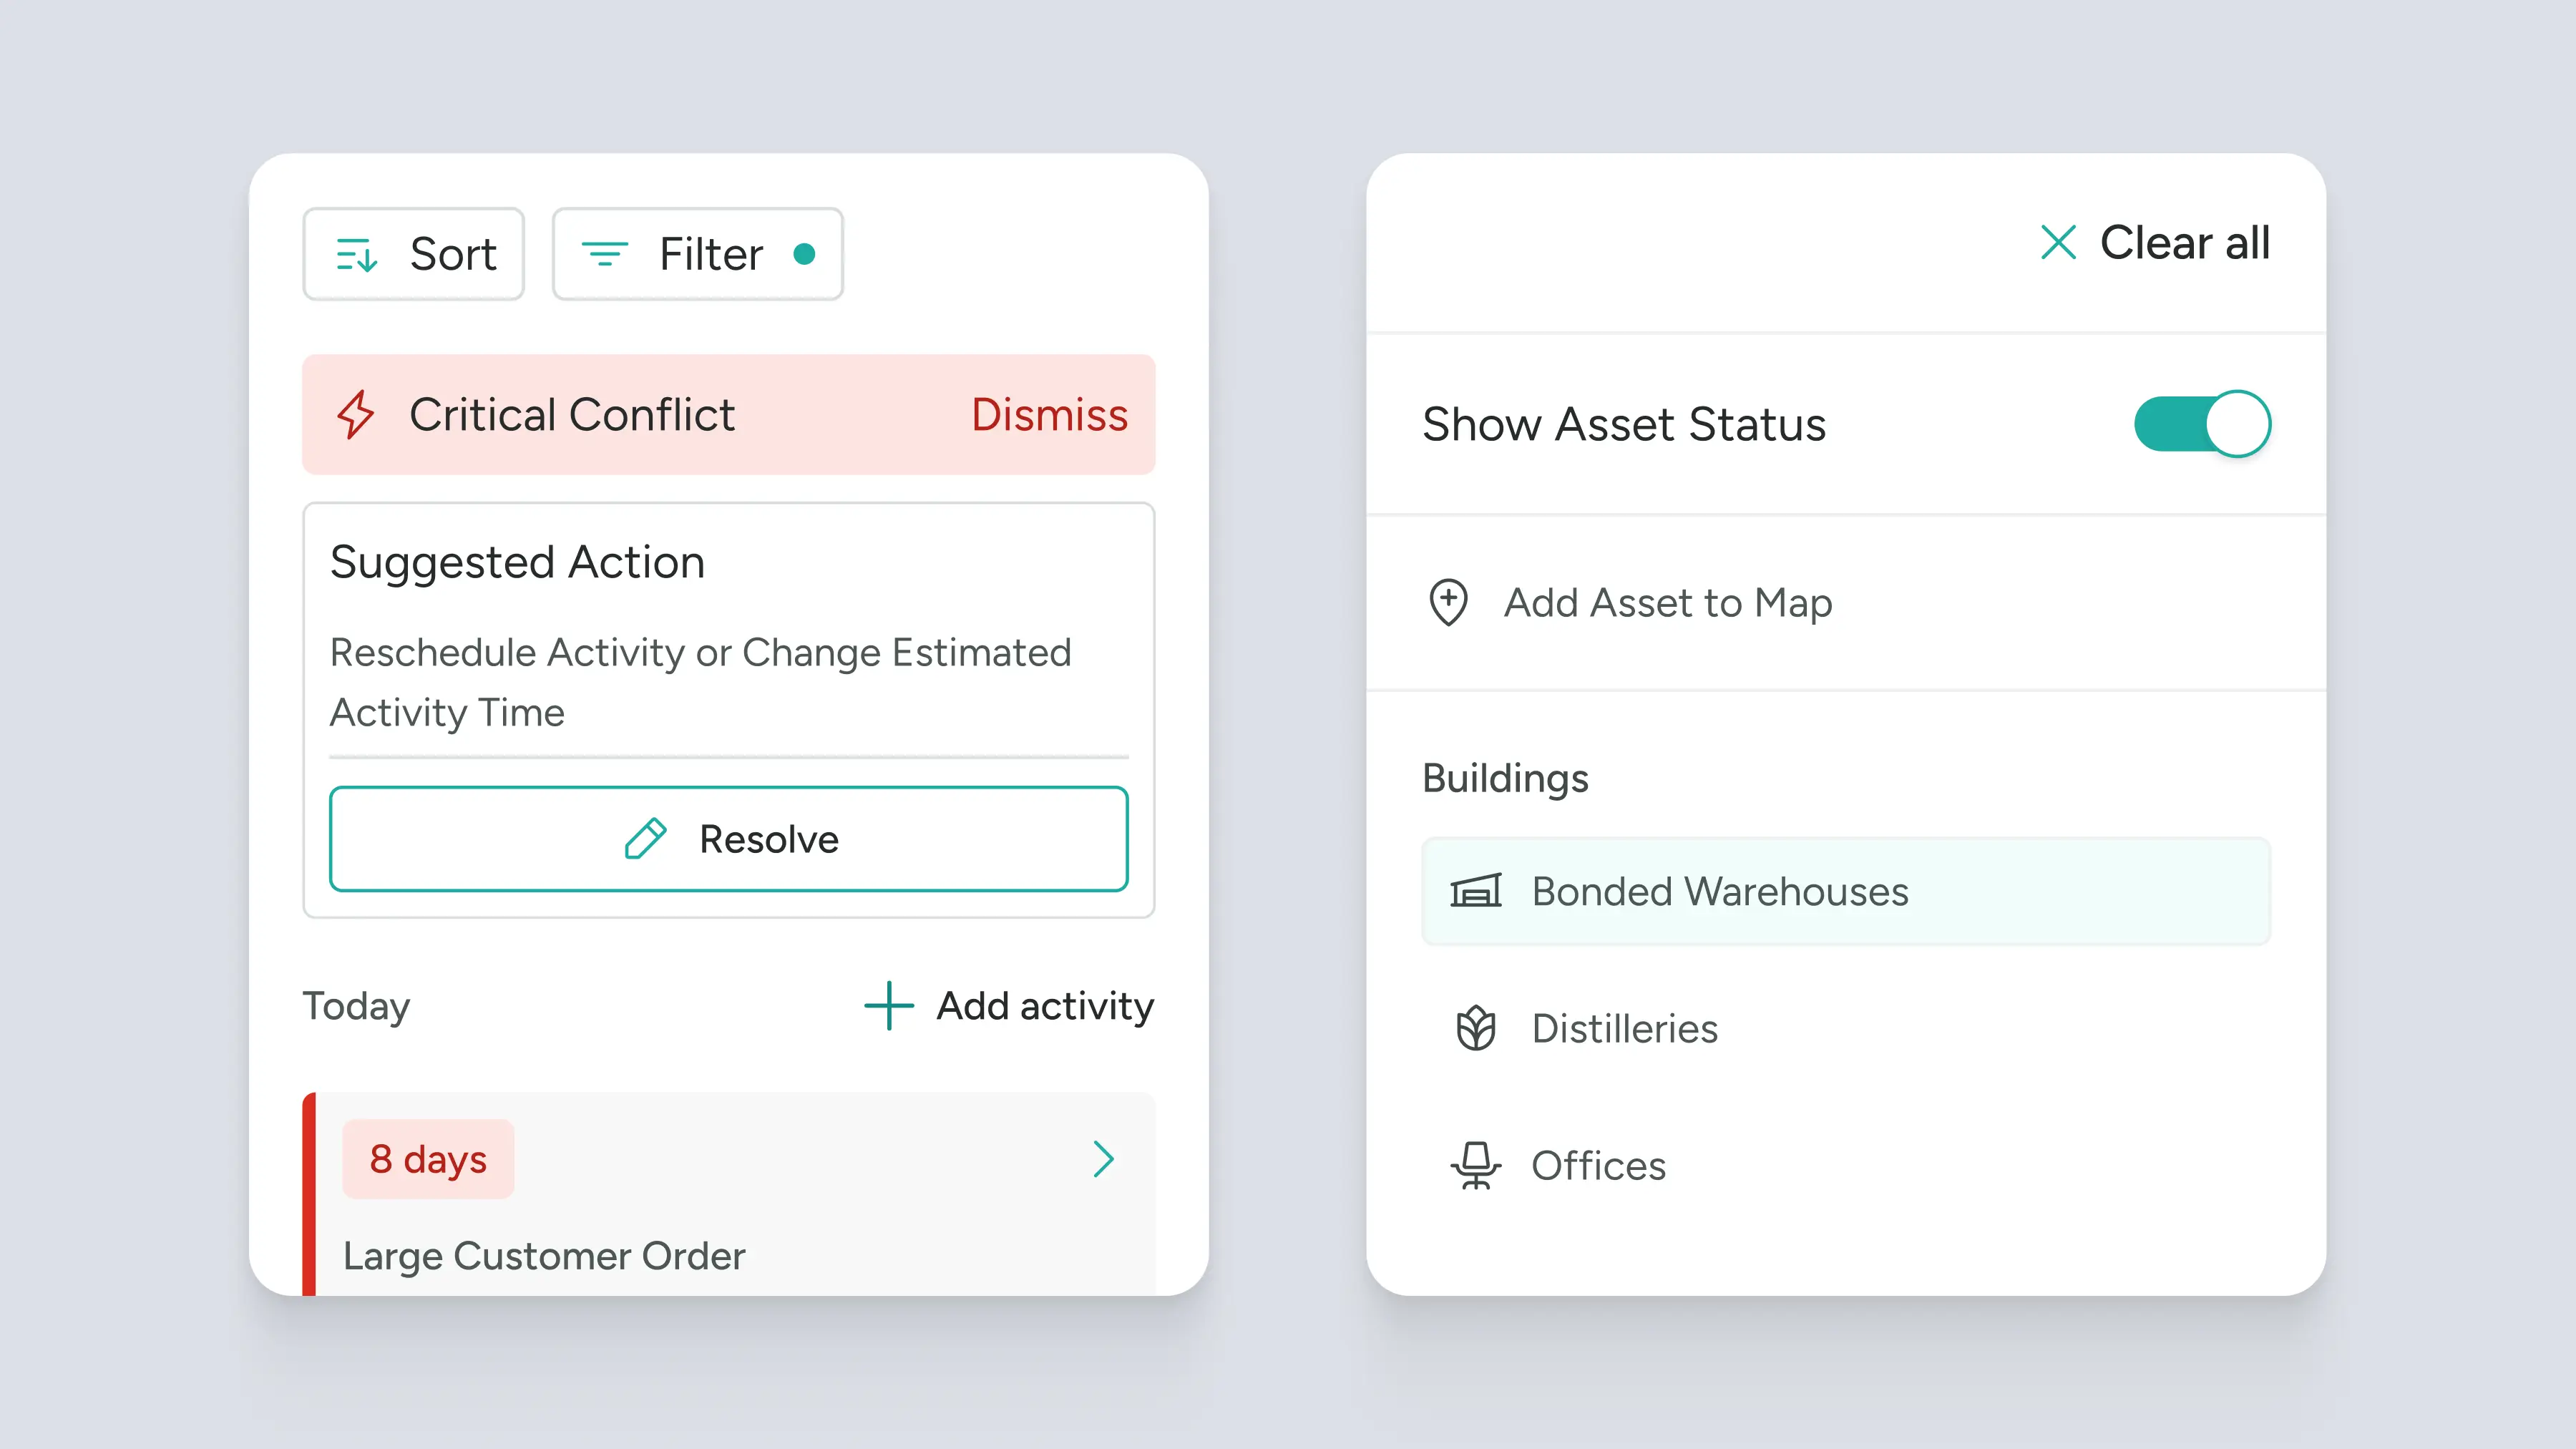The image size is (2576, 1449).
Task: Click the Critical Conflict lightning bolt icon
Action: 355,415
